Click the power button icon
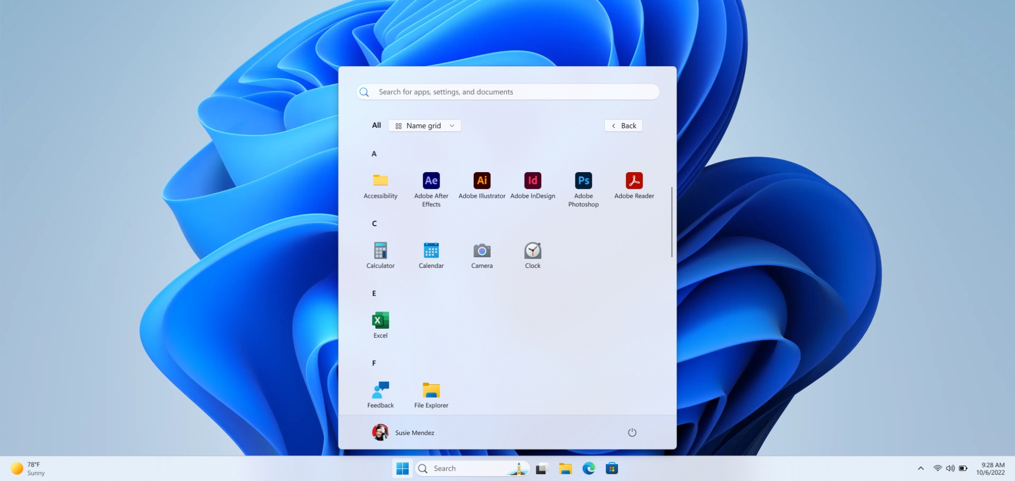 (x=632, y=432)
